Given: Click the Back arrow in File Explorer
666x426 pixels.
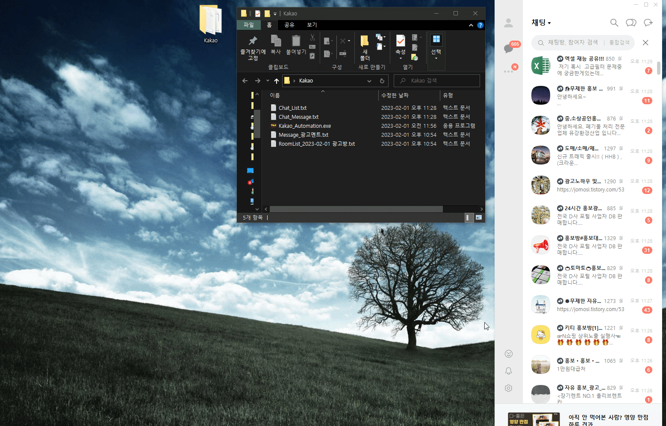Looking at the screenshot, I should point(245,81).
